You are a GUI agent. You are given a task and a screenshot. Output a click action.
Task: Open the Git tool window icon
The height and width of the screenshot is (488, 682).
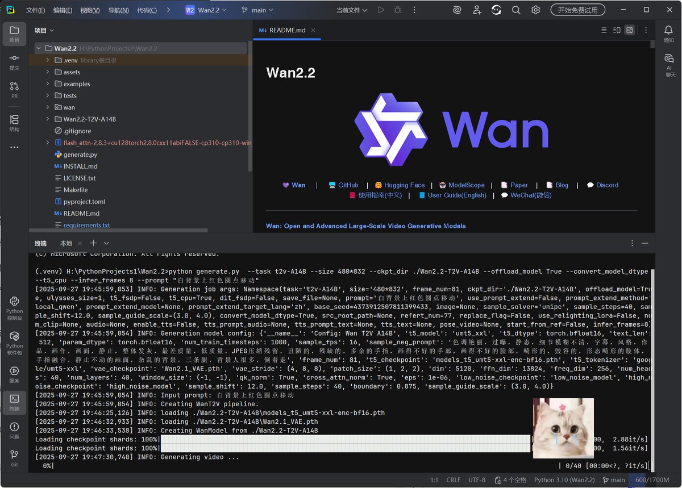point(14,456)
